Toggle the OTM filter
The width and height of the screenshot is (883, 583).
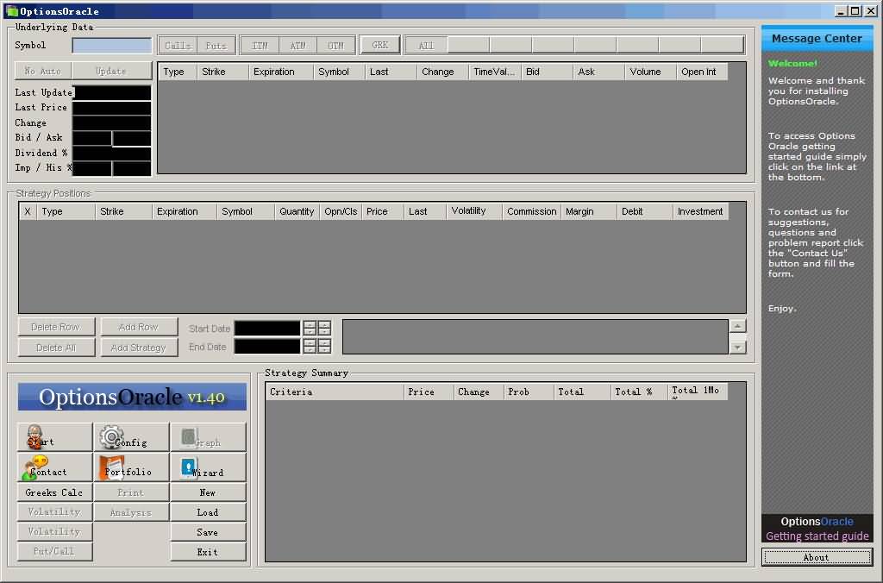click(x=335, y=45)
